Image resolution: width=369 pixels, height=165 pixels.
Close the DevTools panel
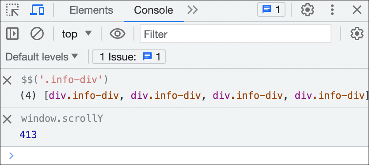click(x=357, y=10)
